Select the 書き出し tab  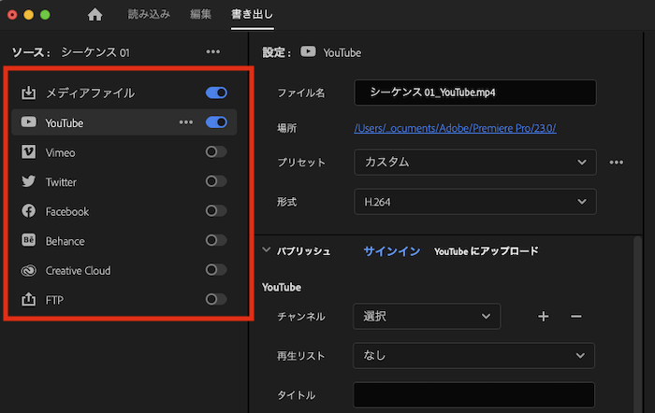click(x=253, y=15)
